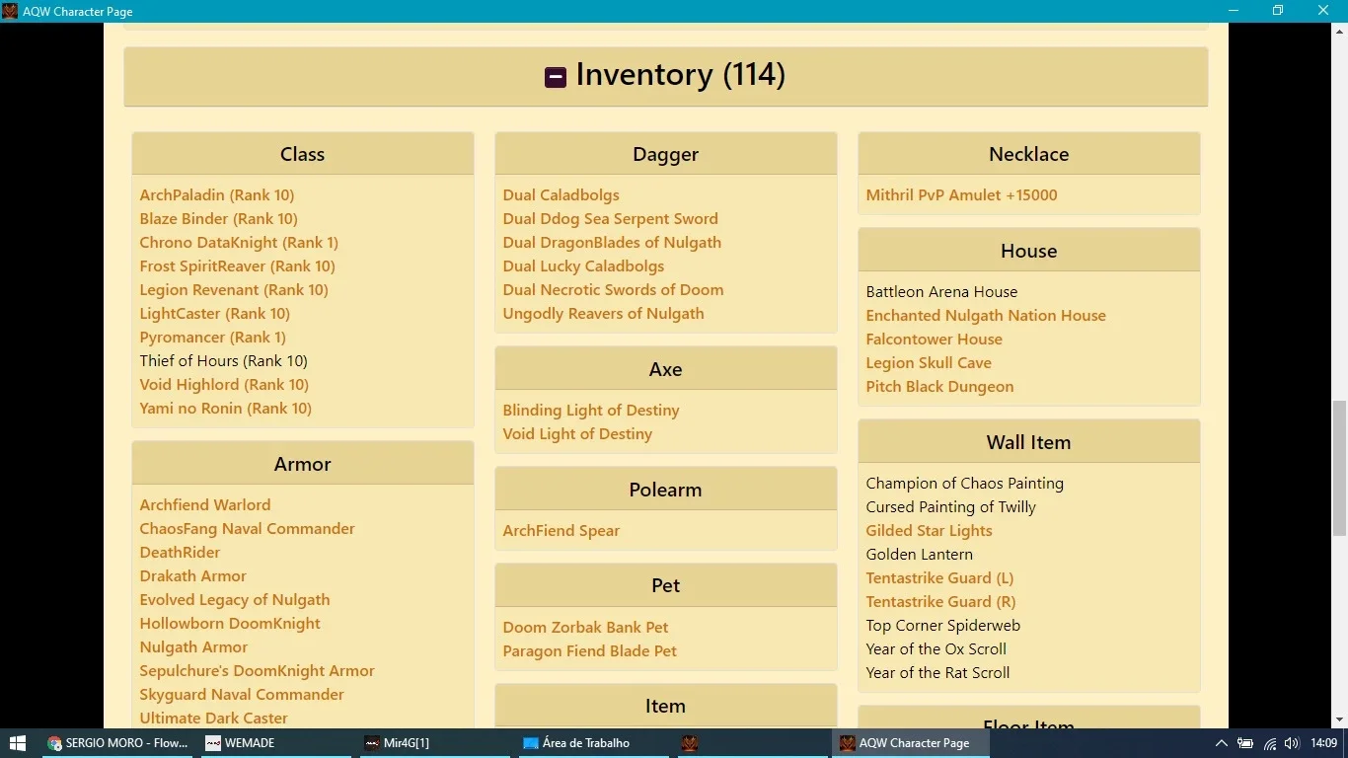This screenshot has width=1348, height=758.
Task: Open Dual Necrotic Swords of Doom
Action: tap(613, 290)
